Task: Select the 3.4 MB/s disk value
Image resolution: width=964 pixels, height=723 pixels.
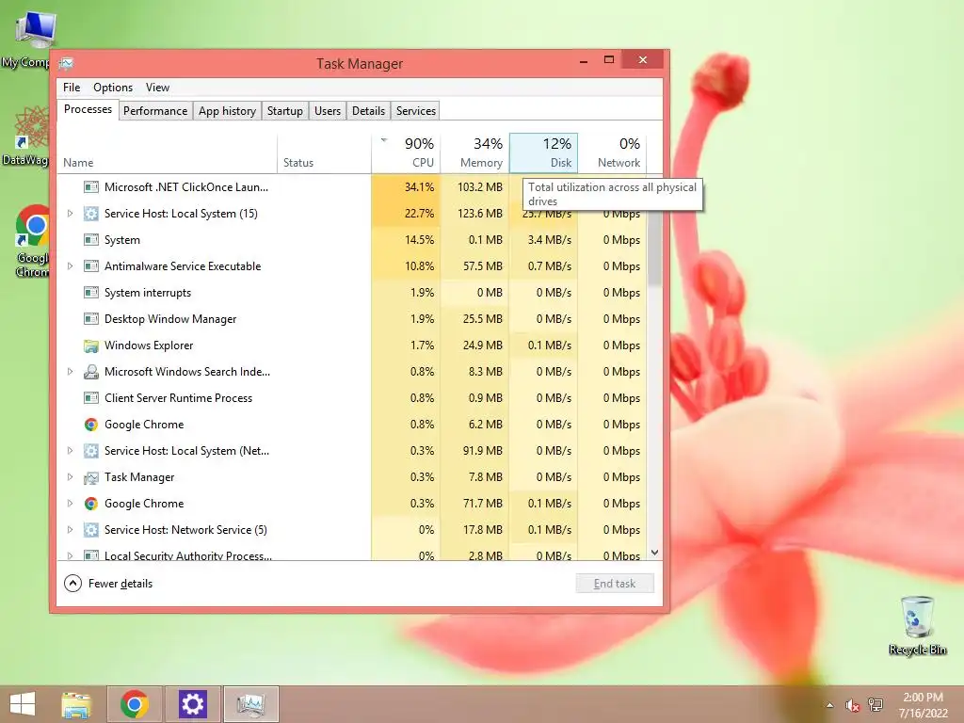Action: 543,240
